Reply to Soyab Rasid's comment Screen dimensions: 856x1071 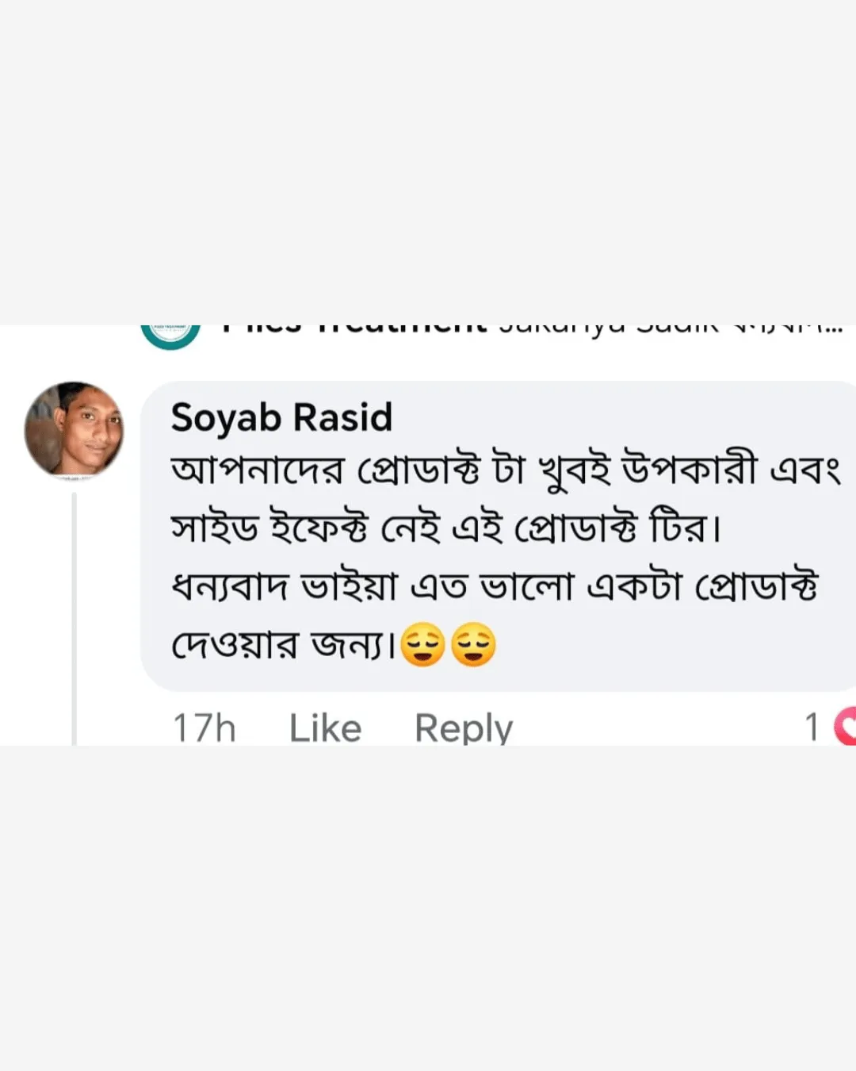point(464,727)
